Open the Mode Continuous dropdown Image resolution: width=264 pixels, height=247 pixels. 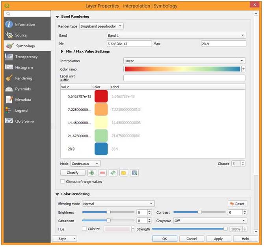tap(86, 164)
